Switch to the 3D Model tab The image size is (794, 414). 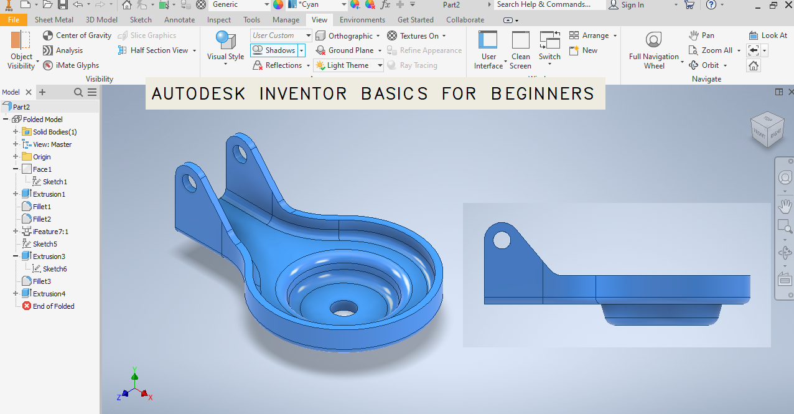click(x=101, y=20)
